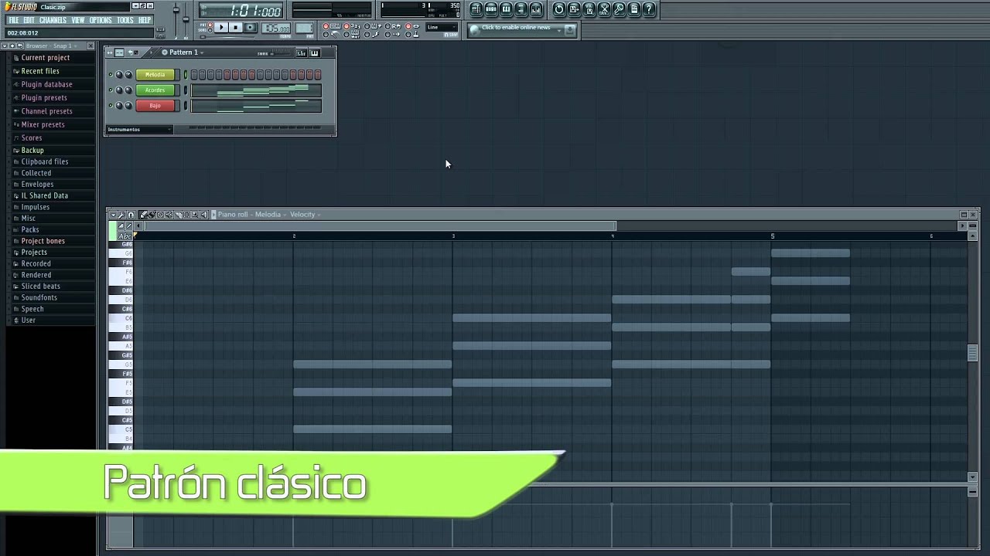Toggle the Bajo channel select LED
The width and height of the screenshot is (990, 556).
[x=186, y=105]
